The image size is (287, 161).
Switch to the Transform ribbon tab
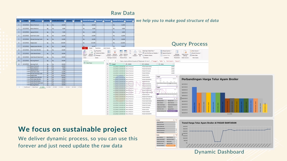pos(98,48)
